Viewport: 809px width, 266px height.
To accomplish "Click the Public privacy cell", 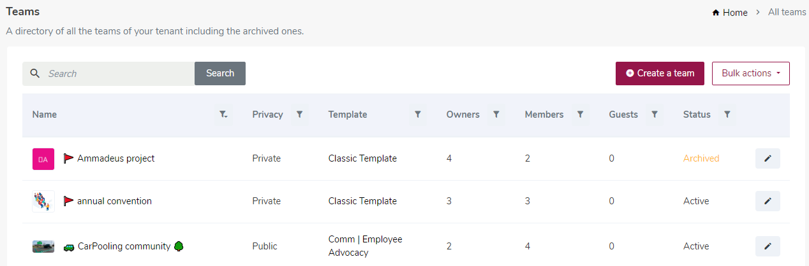I will tap(265, 246).
